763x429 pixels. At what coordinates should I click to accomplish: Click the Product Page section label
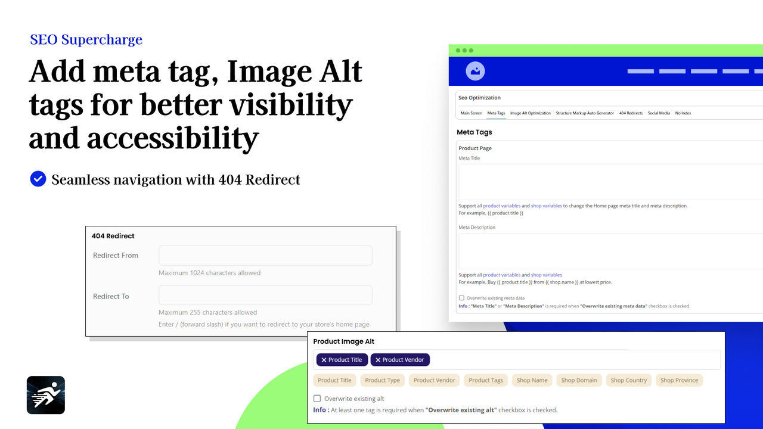click(x=475, y=148)
